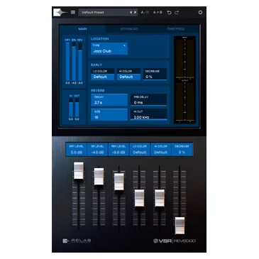Click the Hi Color fader handle

click(160, 198)
